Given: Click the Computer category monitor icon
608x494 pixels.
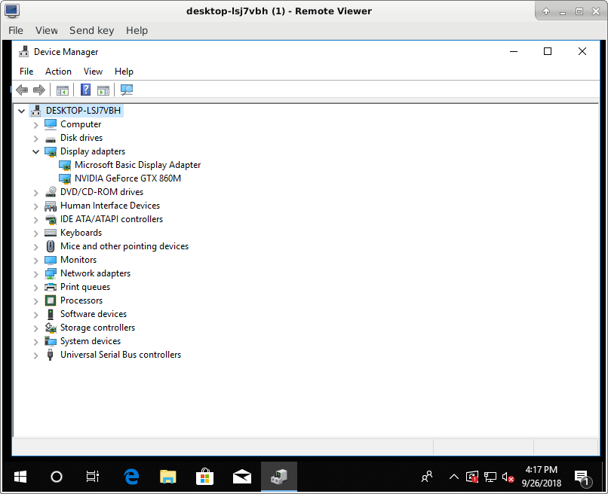Looking at the screenshot, I should (x=51, y=124).
